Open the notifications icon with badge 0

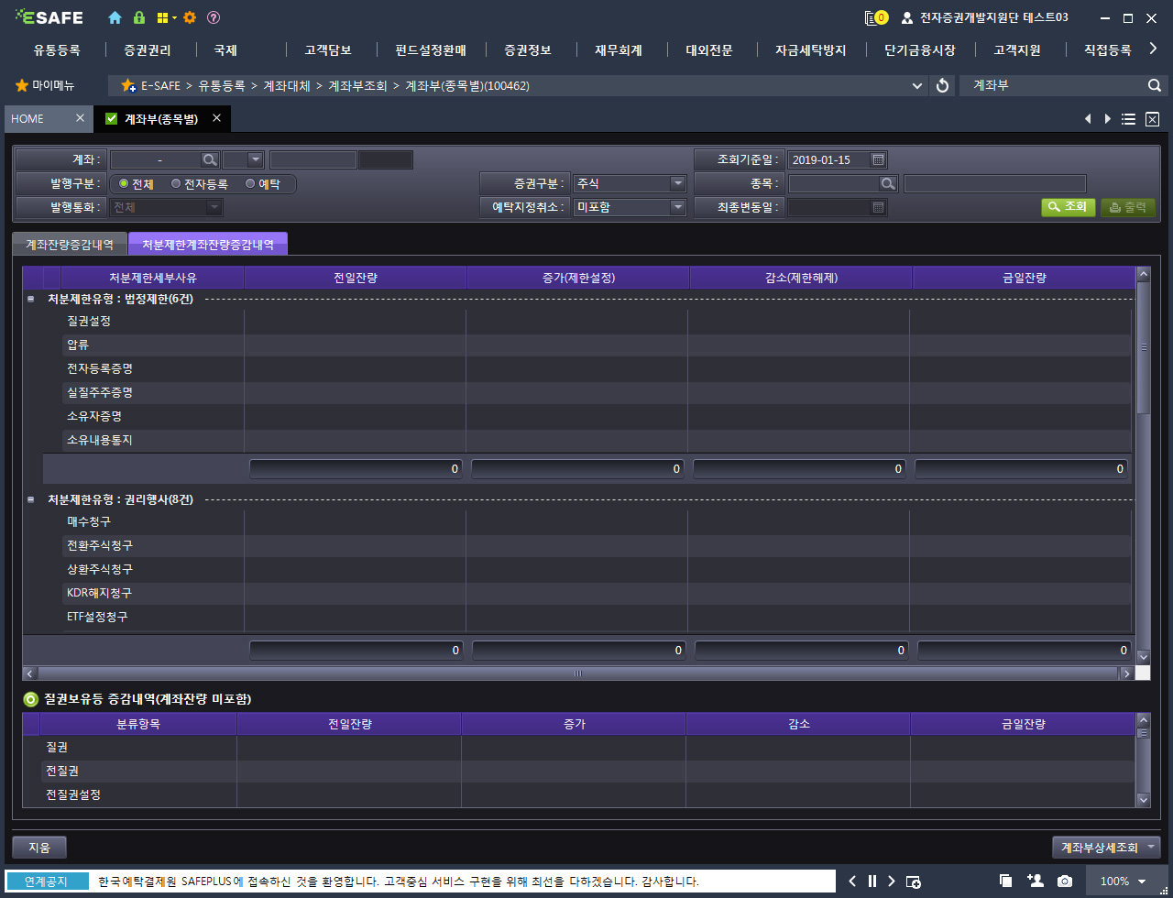coord(876,17)
